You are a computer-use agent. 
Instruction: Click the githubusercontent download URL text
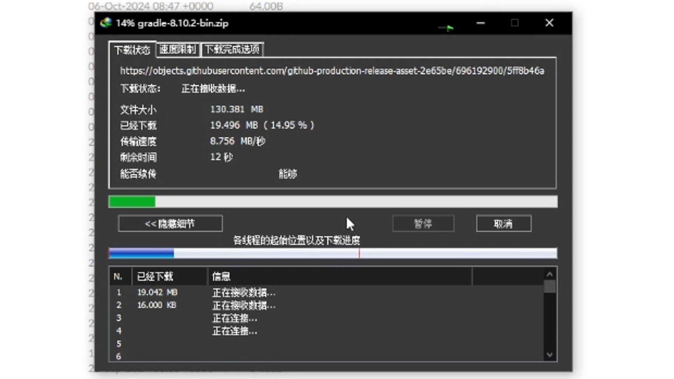pyautogui.click(x=332, y=71)
